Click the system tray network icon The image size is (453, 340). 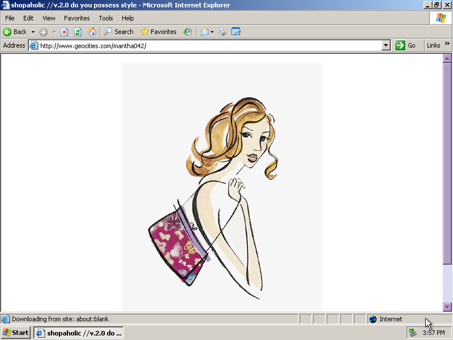(x=413, y=333)
